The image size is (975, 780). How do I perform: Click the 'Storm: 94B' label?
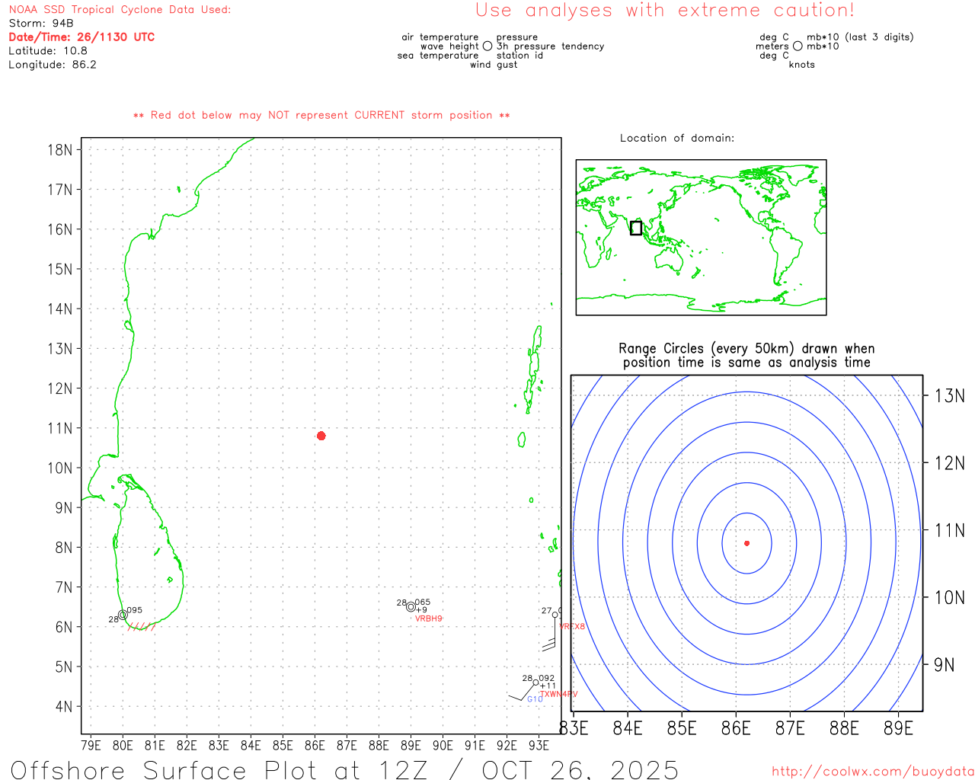[x=41, y=24]
